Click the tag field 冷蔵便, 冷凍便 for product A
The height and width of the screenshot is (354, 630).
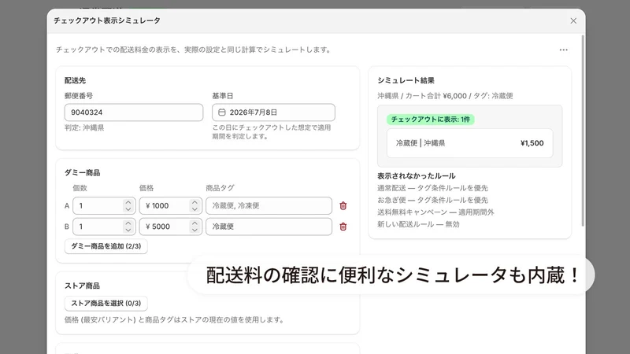click(x=269, y=206)
